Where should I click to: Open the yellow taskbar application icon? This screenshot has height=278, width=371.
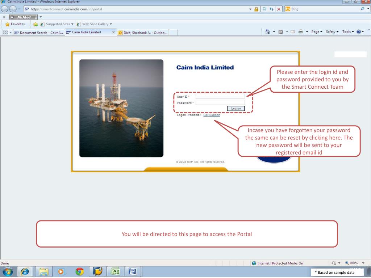[x=97, y=271]
